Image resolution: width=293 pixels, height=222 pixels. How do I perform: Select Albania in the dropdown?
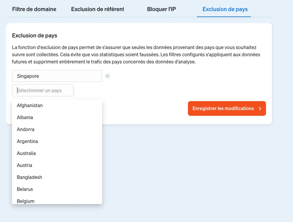tap(57, 117)
